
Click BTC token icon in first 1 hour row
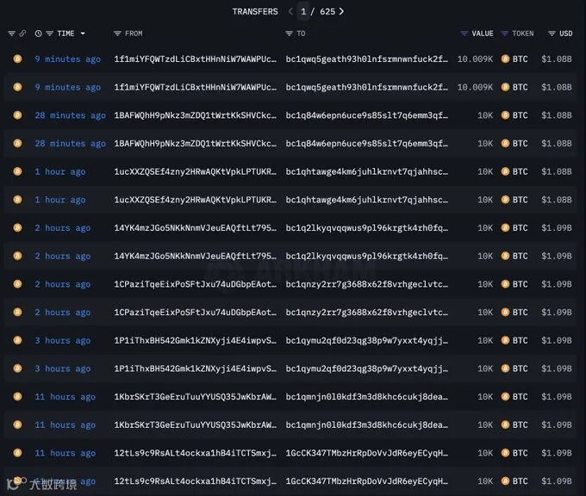click(505, 171)
